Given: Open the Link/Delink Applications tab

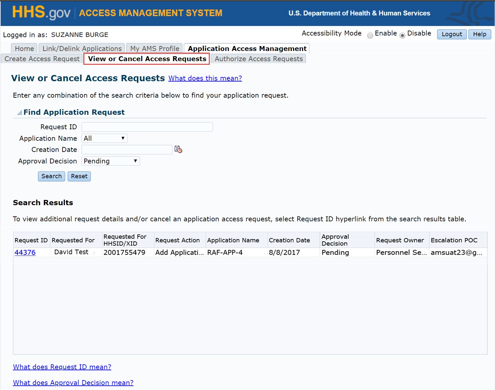Looking at the screenshot, I should [x=82, y=49].
